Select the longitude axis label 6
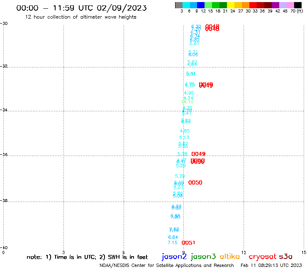 (x=124, y=252)
